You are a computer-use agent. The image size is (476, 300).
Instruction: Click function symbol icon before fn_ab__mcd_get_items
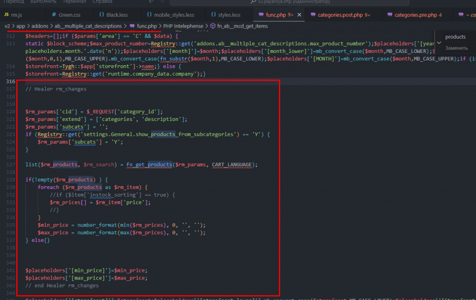213,26
